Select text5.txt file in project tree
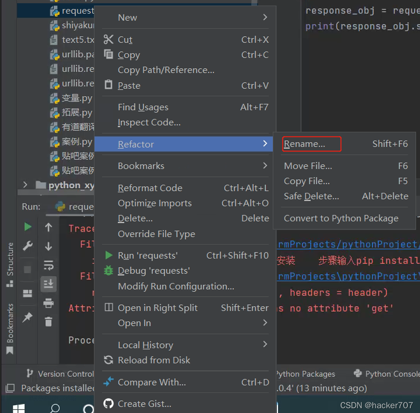The height and width of the screenshot is (413, 420). [72, 40]
